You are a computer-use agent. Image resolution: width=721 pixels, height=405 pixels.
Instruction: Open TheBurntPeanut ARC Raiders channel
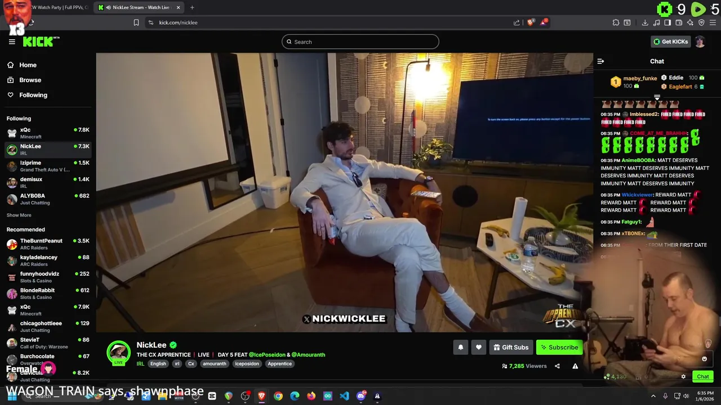point(48,244)
